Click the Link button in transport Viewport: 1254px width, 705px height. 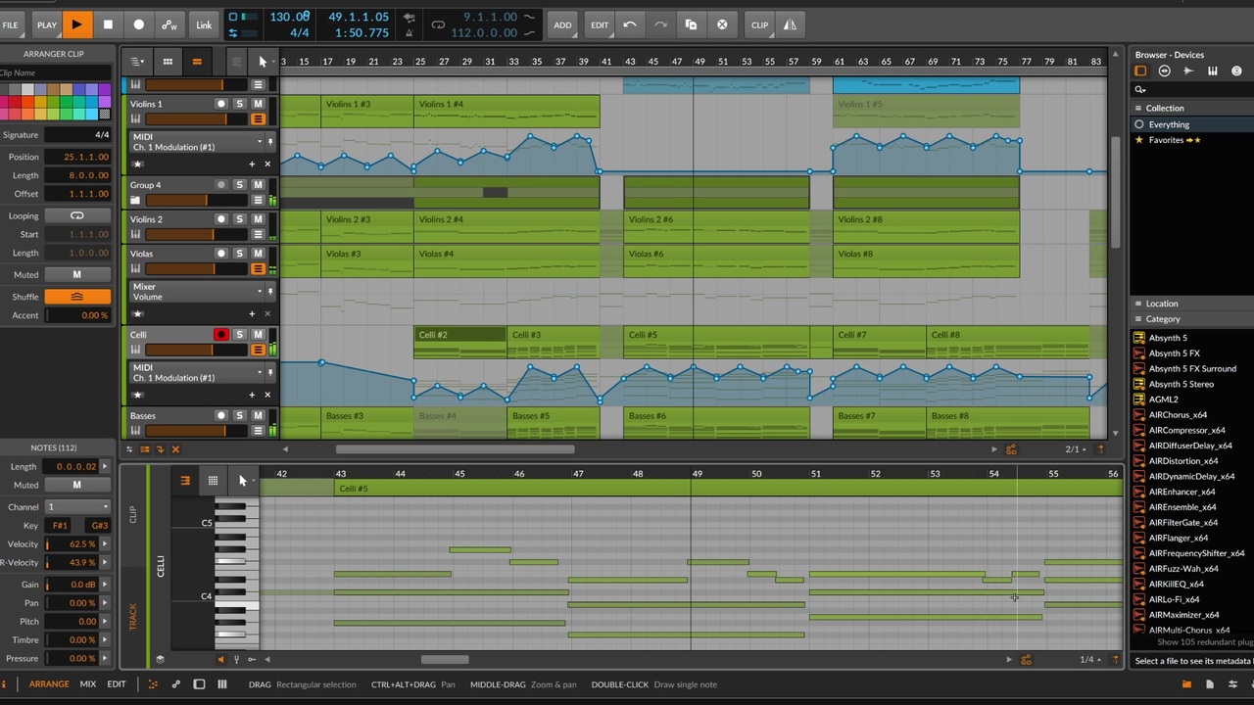(204, 24)
